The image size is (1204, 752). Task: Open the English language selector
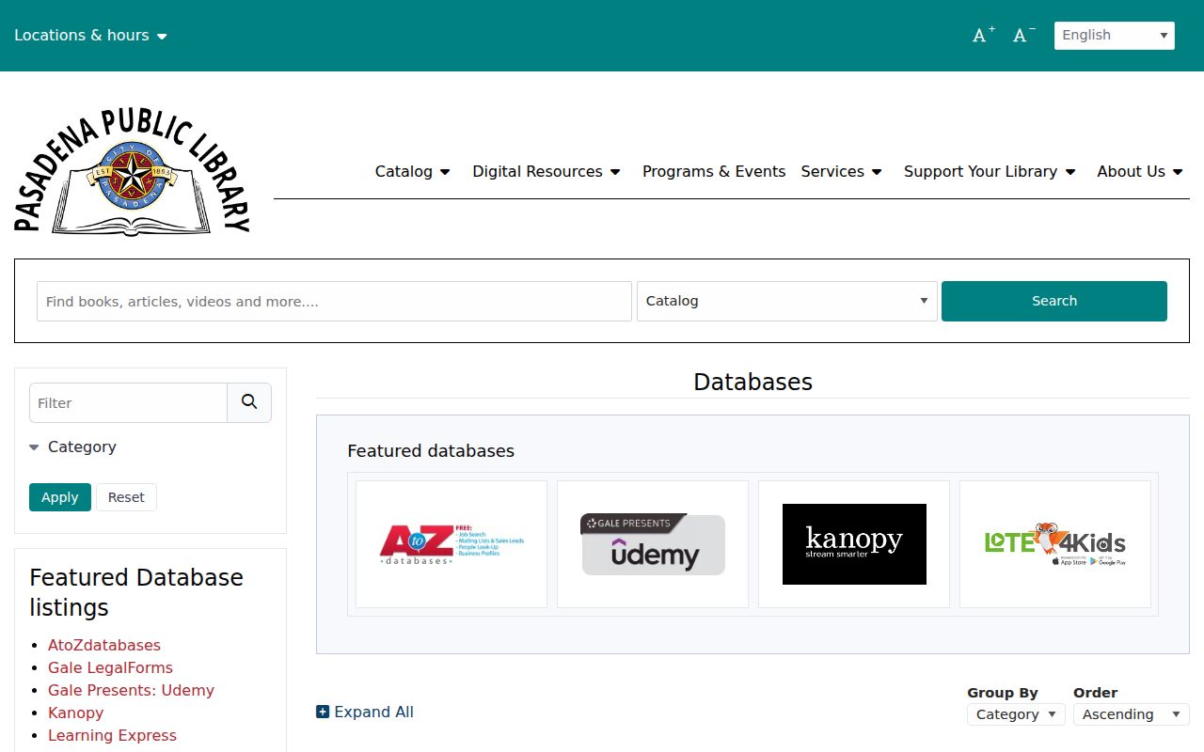tap(1115, 36)
